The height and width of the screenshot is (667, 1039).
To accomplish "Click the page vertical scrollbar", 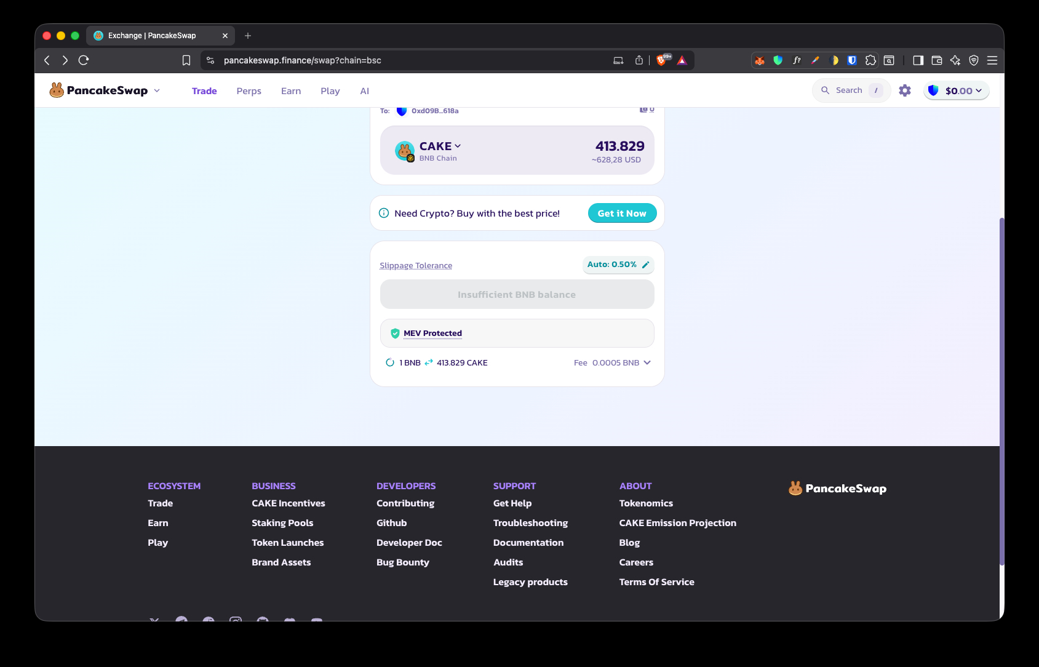I will [1002, 391].
